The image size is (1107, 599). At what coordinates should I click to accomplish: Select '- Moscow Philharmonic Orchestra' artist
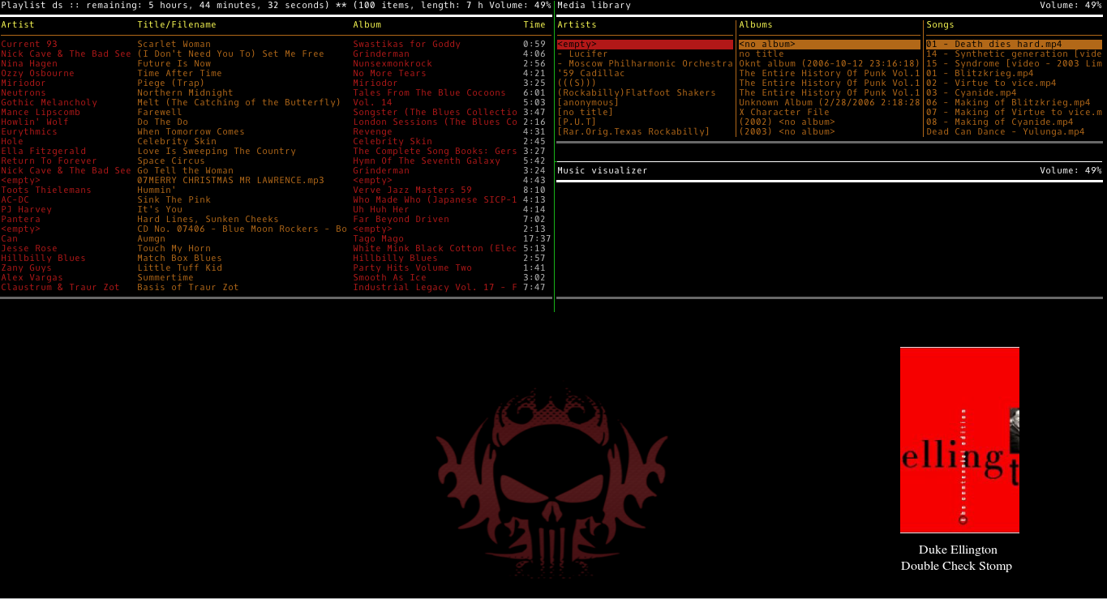[x=645, y=64]
